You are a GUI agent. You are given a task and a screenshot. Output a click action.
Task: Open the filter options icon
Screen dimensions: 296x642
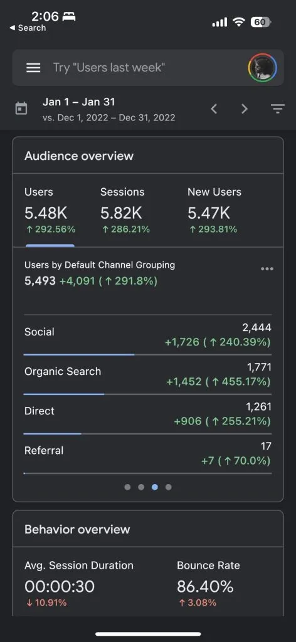tap(278, 109)
